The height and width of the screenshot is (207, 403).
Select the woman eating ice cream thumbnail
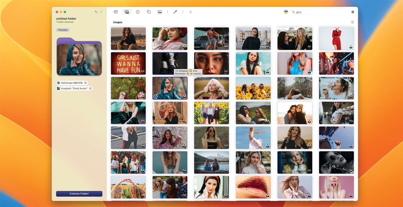[x=336, y=88]
